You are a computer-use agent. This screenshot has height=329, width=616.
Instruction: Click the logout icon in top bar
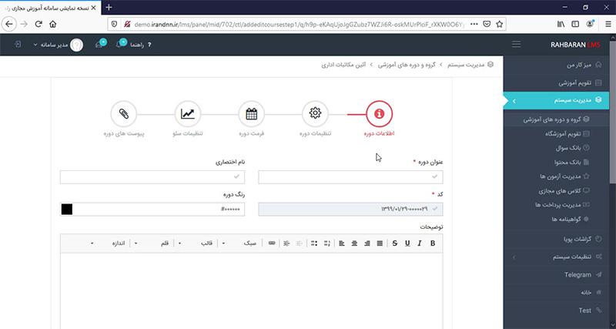pos(17,45)
